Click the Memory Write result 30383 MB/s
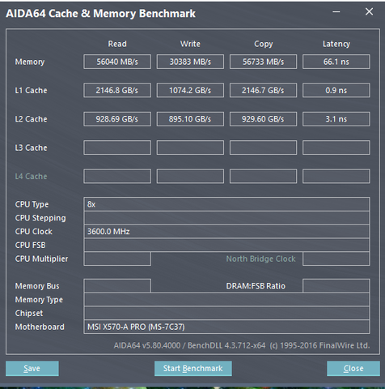Screen dimensions: 385x389 point(190,62)
